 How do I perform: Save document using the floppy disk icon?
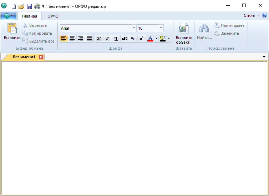pos(29,6)
